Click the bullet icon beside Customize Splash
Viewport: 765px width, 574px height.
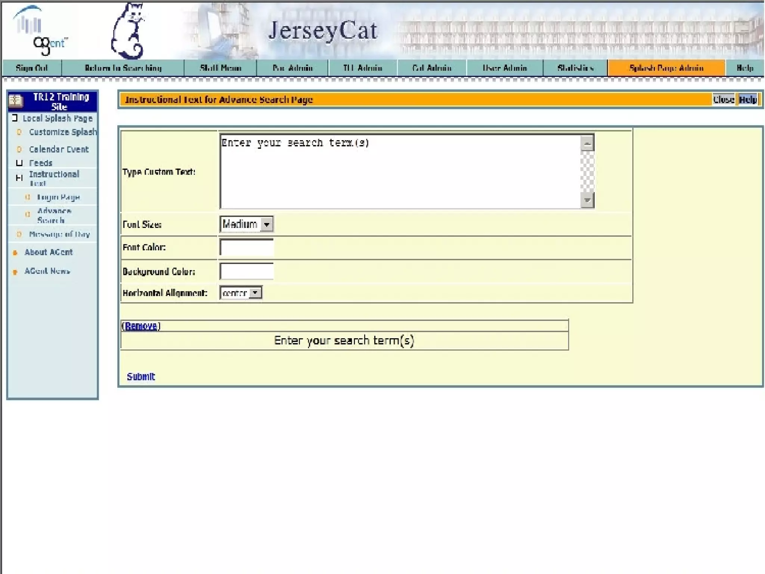19,132
